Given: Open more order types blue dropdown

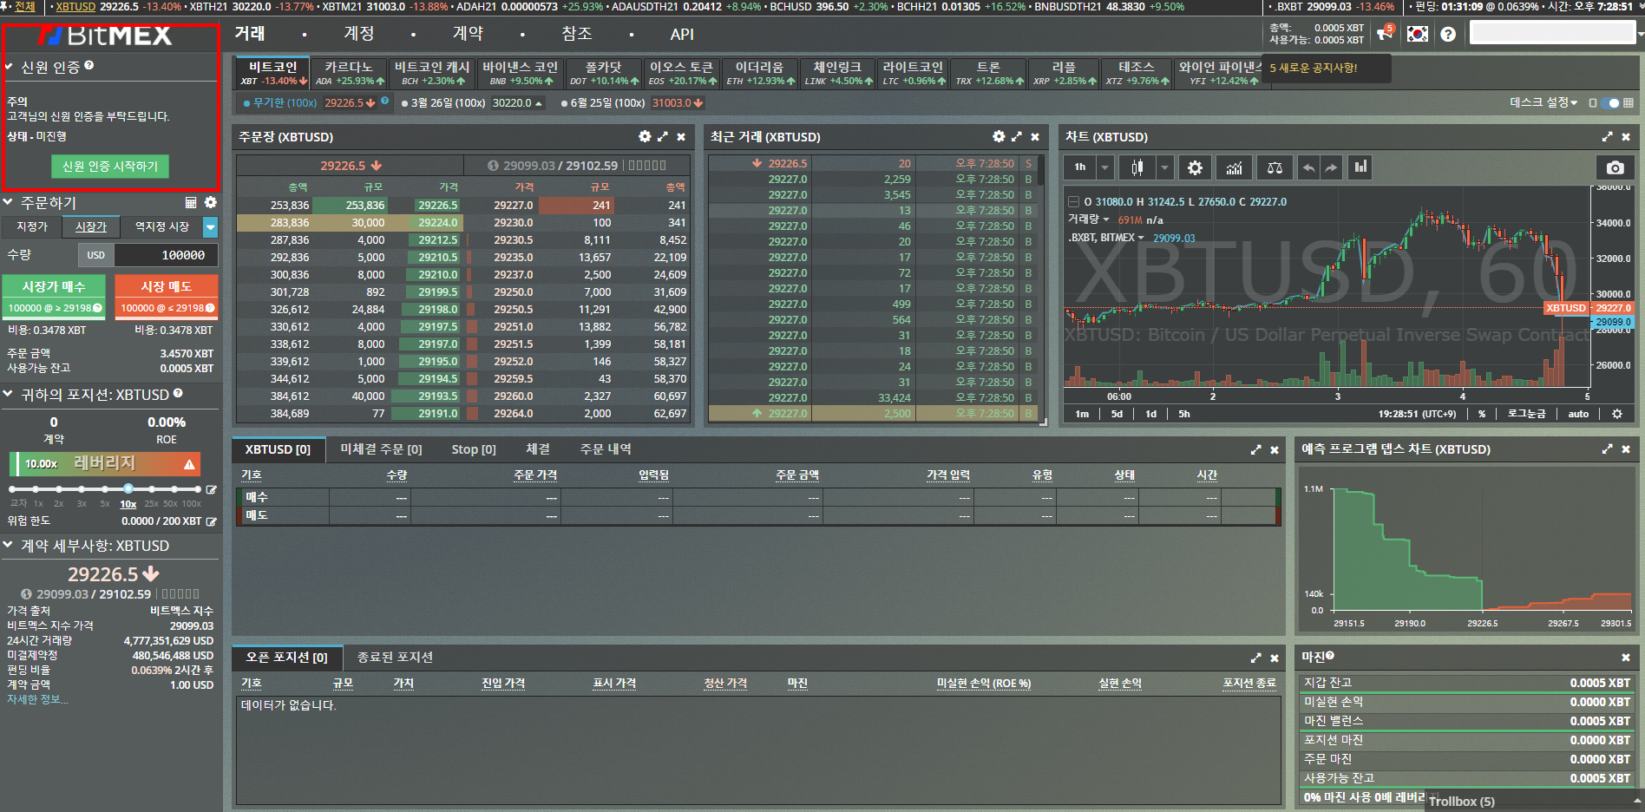Looking at the screenshot, I should (x=210, y=227).
